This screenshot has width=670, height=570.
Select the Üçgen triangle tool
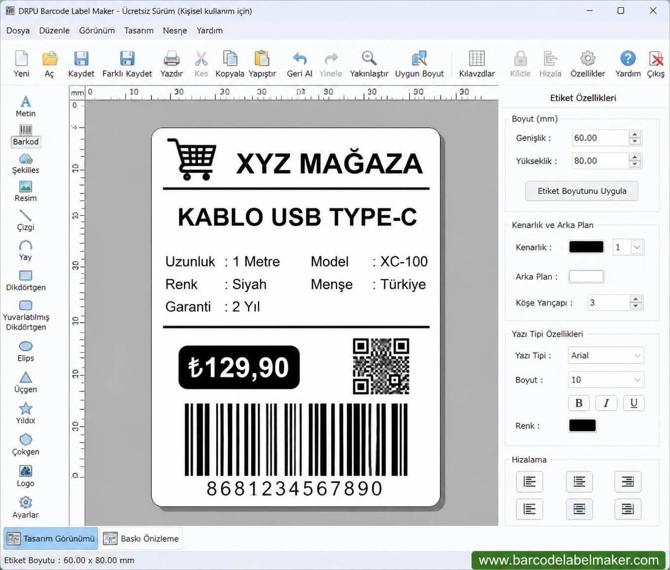(x=26, y=383)
